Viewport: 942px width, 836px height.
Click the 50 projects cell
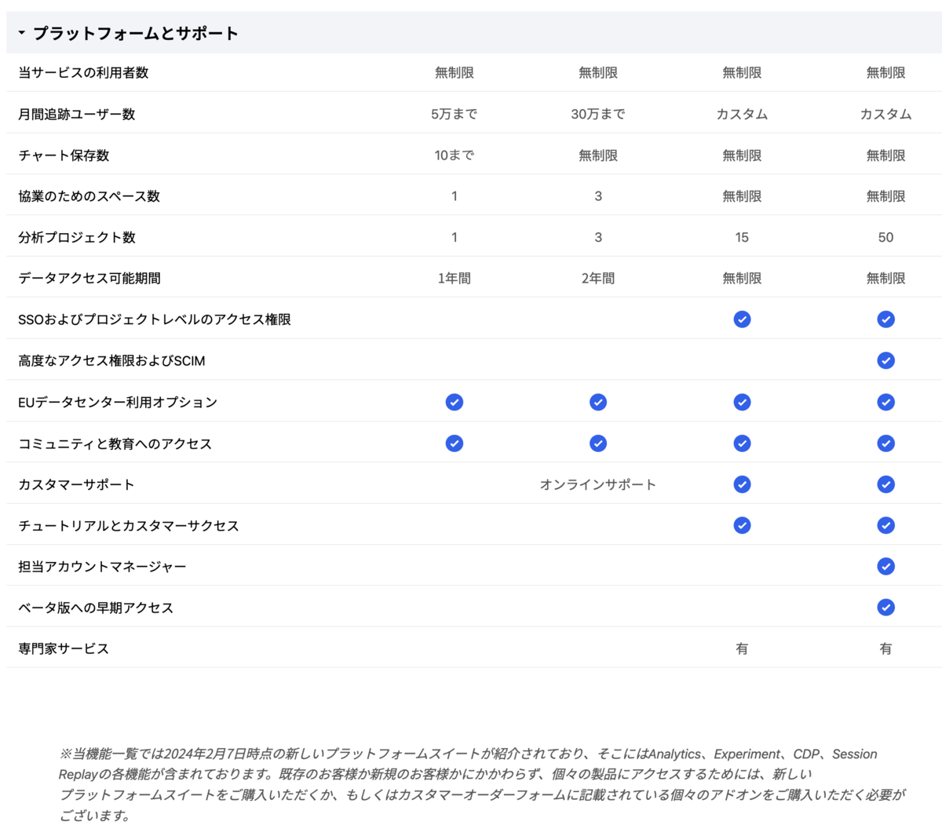[x=885, y=237]
